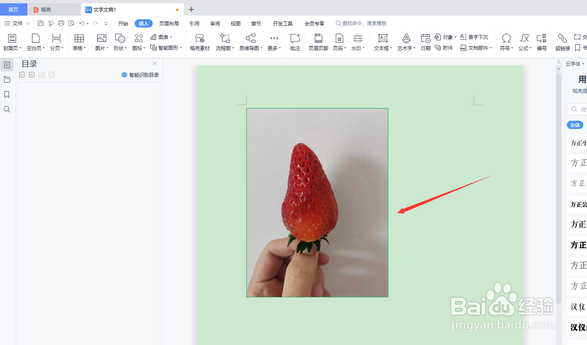Close the 目录 panel

click(x=155, y=63)
